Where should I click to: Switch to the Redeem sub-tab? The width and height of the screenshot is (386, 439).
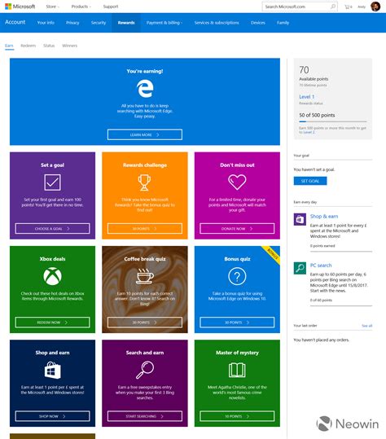28,46
